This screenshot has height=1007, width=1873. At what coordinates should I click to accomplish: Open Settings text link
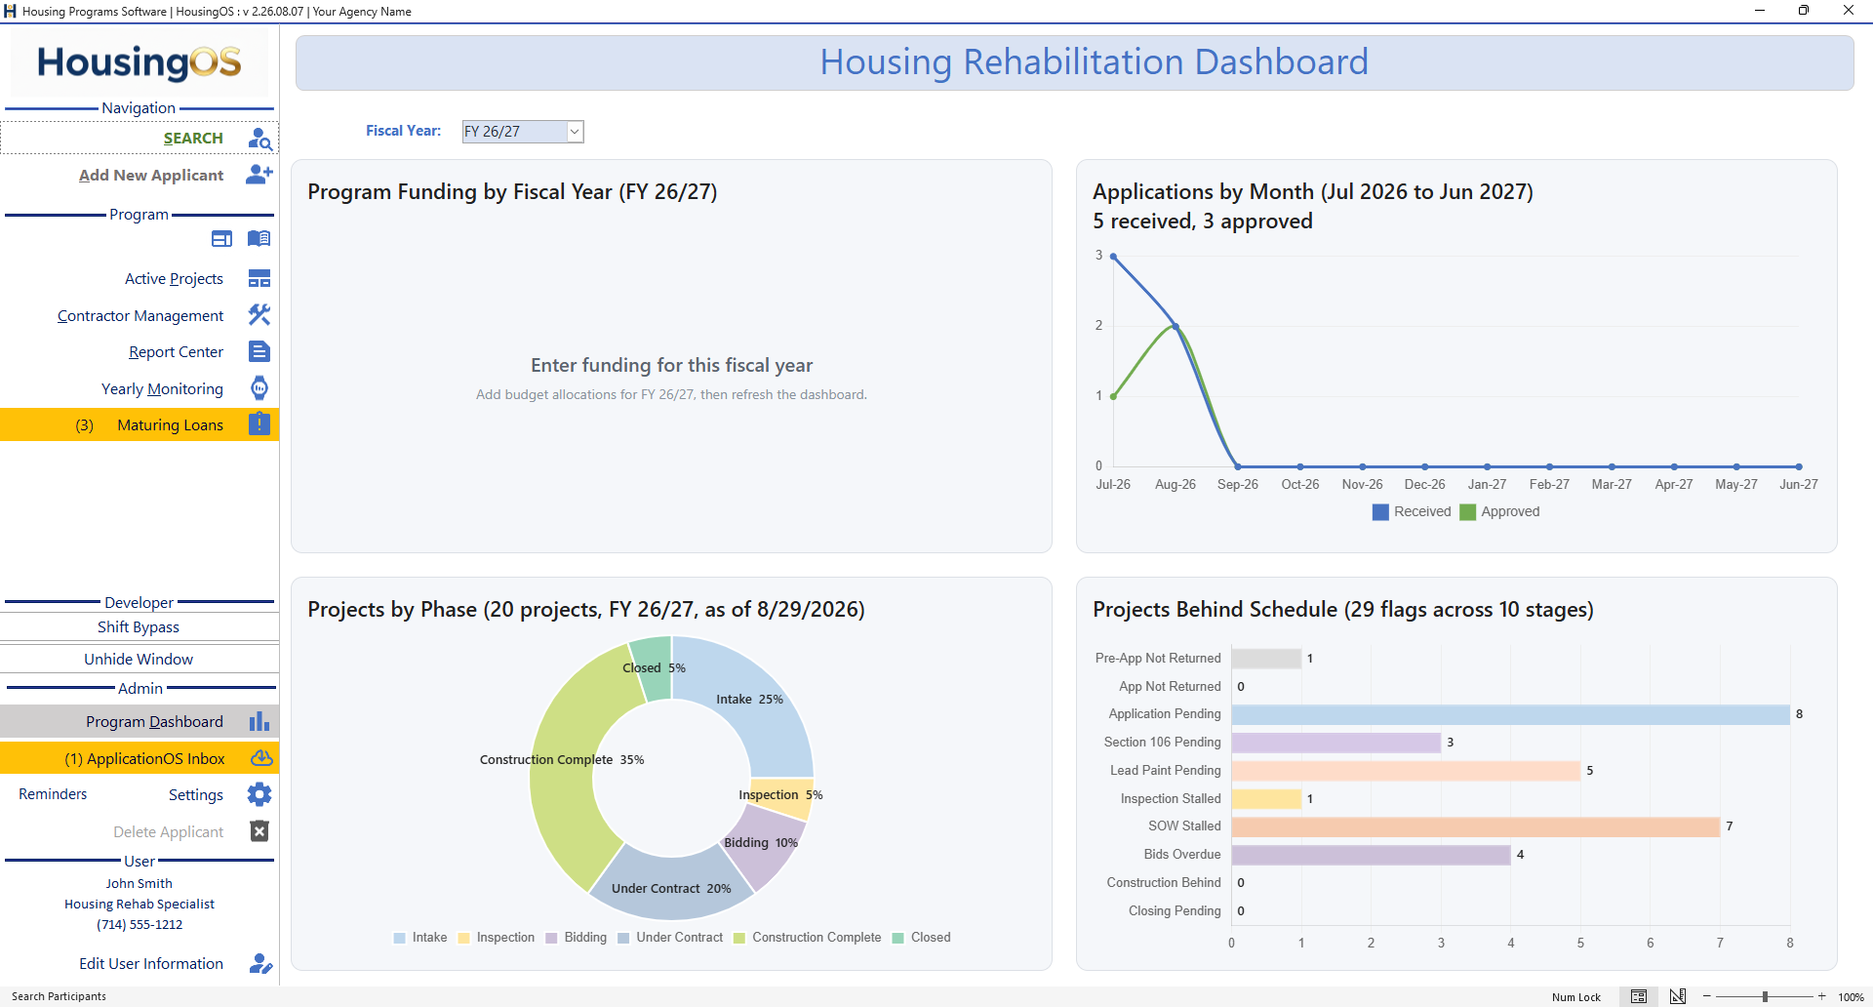[x=196, y=795]
